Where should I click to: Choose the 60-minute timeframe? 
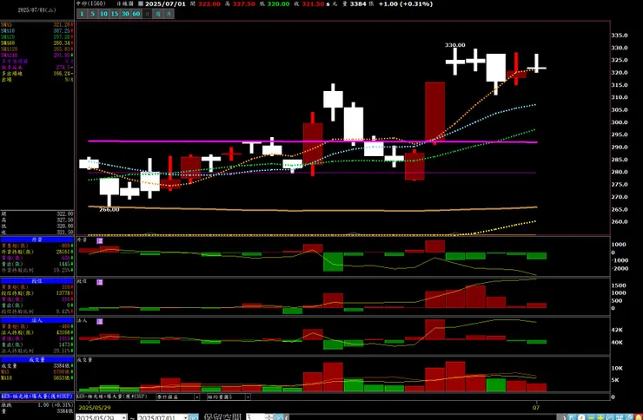tap(136, 14)
